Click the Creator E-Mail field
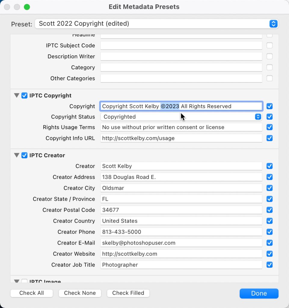 pos(181,243)
